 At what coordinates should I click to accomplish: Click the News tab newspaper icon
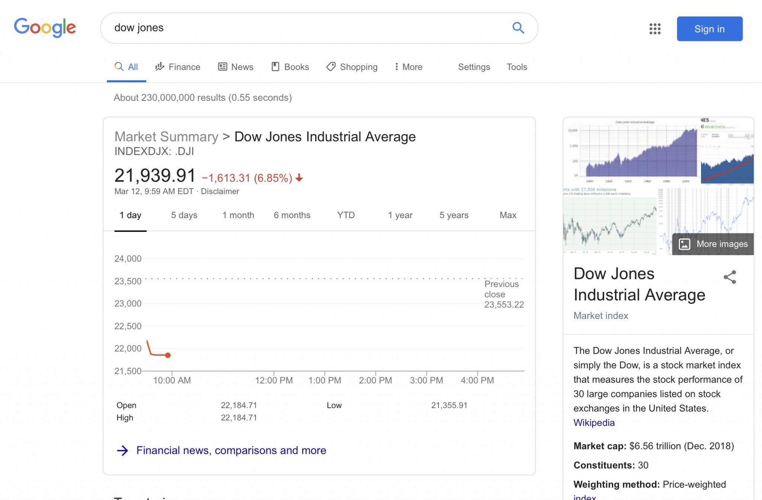pyautogui.click(x=222, y=67)
